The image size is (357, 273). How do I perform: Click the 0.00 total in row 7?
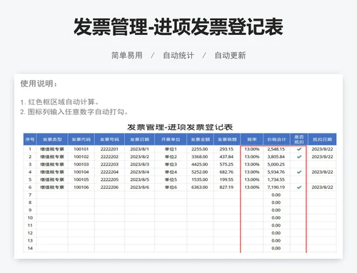[276, 195]
